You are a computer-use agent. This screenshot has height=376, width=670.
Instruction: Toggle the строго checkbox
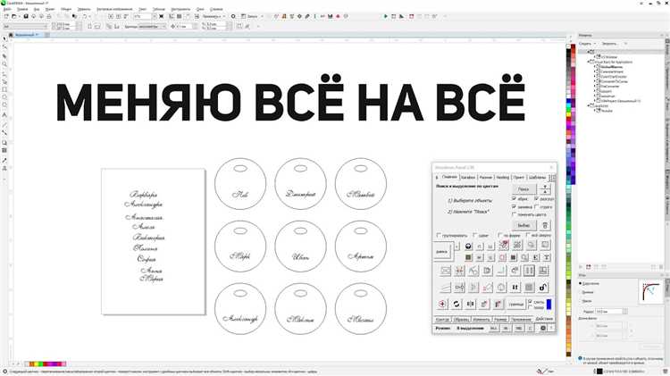[537, 207]
